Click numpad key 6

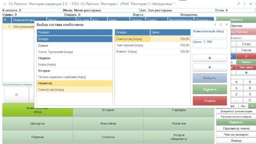tap(250, 88)
